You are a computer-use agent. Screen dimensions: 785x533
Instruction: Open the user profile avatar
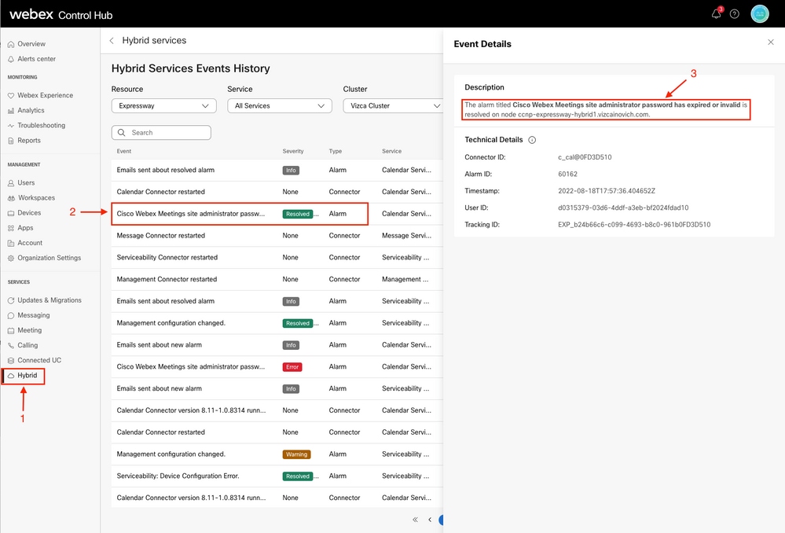tap(760, 14)
